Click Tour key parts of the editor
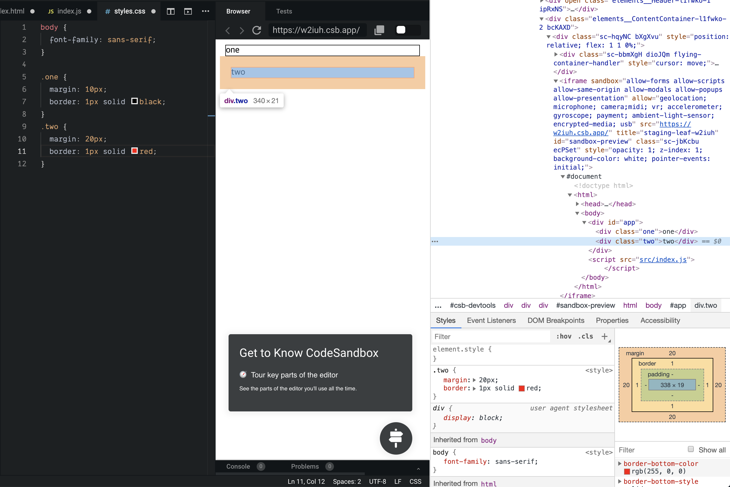The height and width of the screenshot is (487, 730). click(x=294, y=375)
